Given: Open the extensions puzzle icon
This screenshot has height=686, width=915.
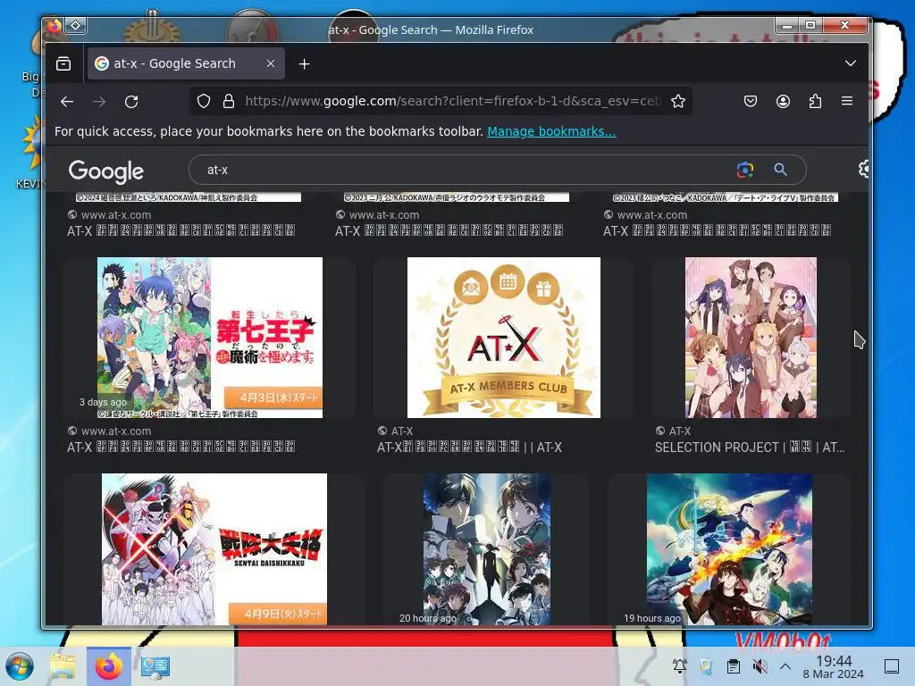Looking at the screenshot, I should click(815, 102).
